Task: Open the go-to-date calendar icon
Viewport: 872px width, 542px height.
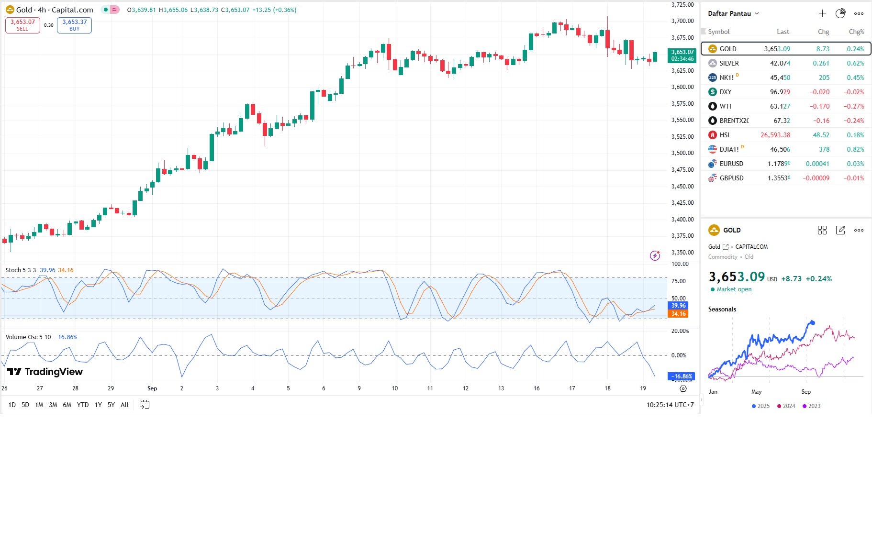Action: pyautogui.click(x=145, y=405)
